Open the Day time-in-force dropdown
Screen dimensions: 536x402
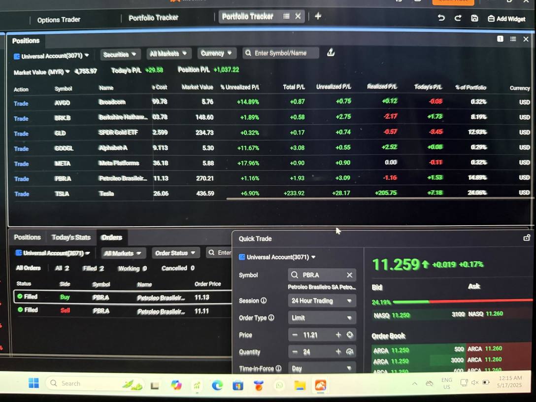click(322, 368)
